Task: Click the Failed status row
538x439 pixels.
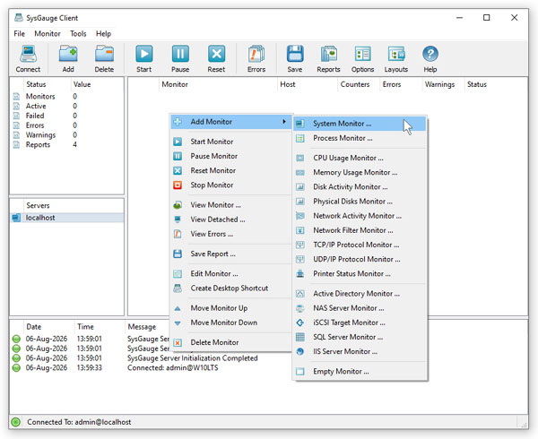Action: 67,116
